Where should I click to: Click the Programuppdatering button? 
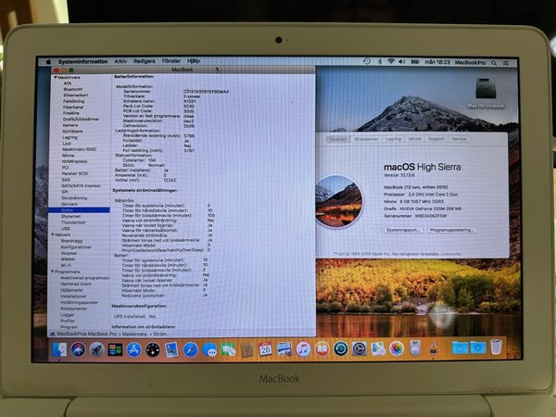tap(451, 230)
